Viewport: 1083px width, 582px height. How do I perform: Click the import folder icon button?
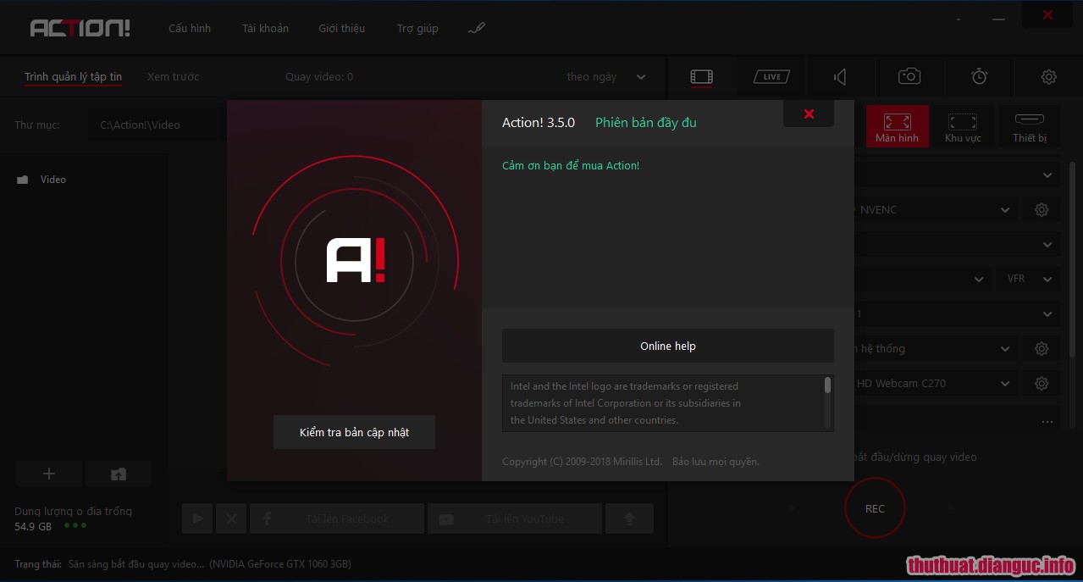119,474
